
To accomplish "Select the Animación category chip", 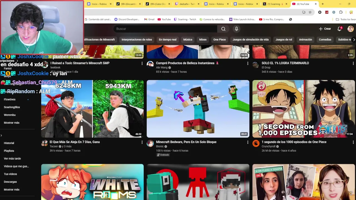I will (305, 39).
